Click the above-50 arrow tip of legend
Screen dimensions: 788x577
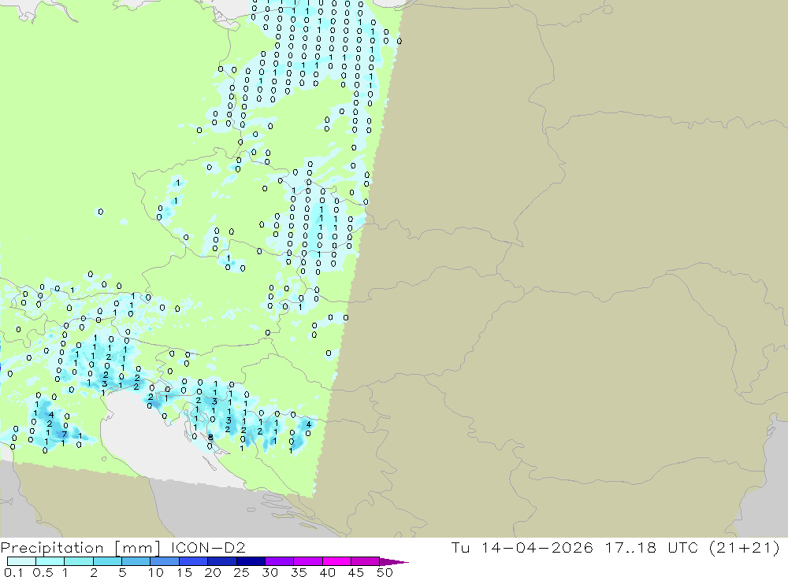pos(394,562)
